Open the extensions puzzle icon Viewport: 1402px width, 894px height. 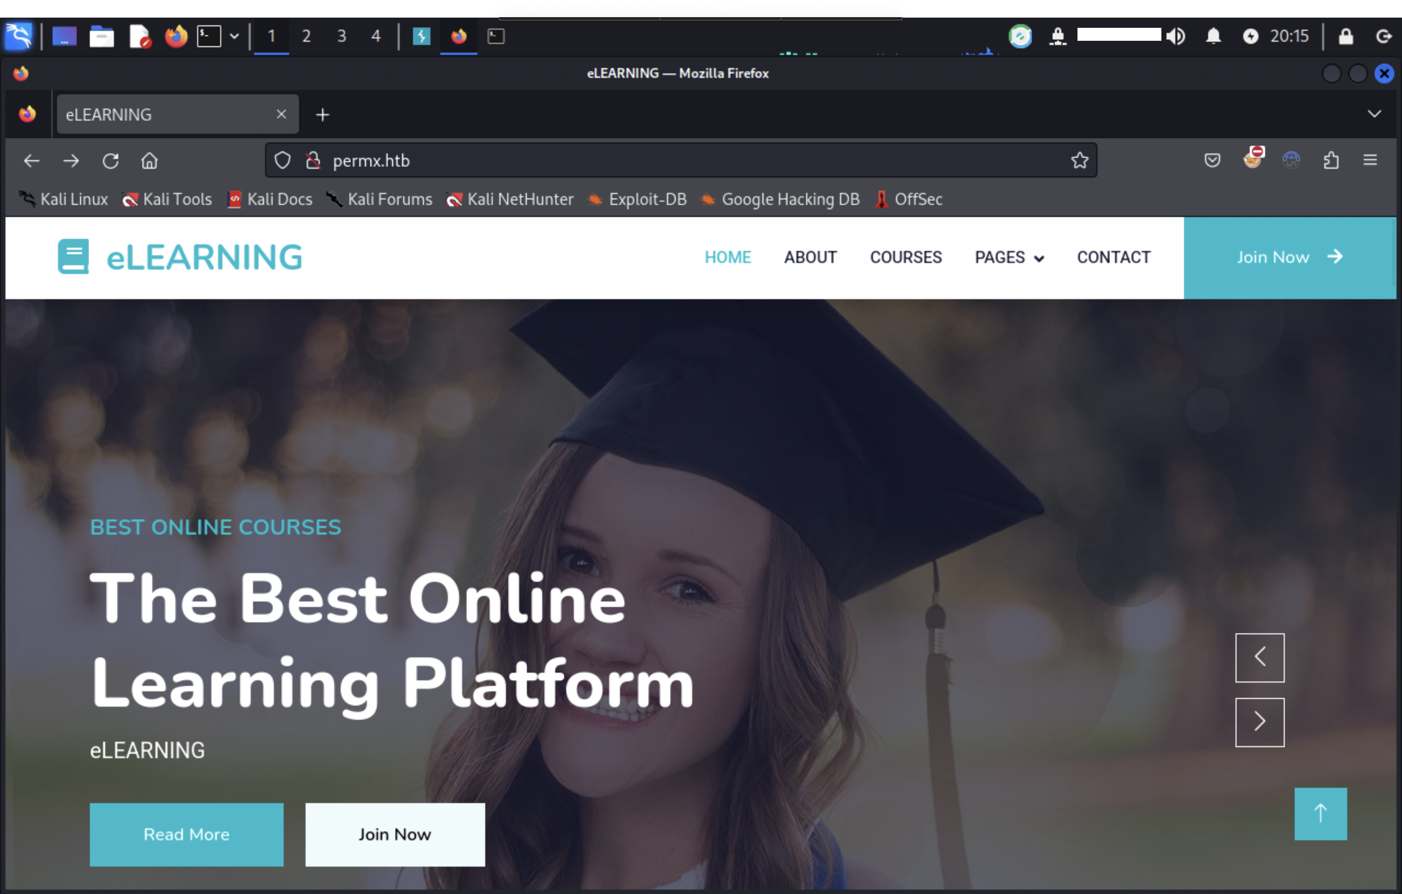1331,160
